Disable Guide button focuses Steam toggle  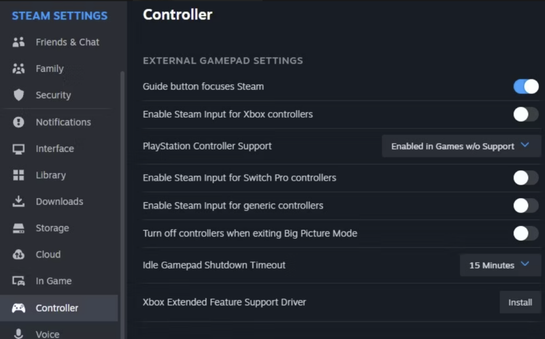point(526,87)
